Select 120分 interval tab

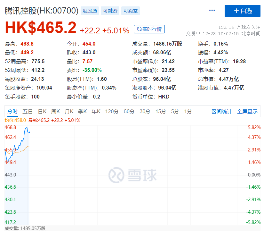tap(112, 111)
